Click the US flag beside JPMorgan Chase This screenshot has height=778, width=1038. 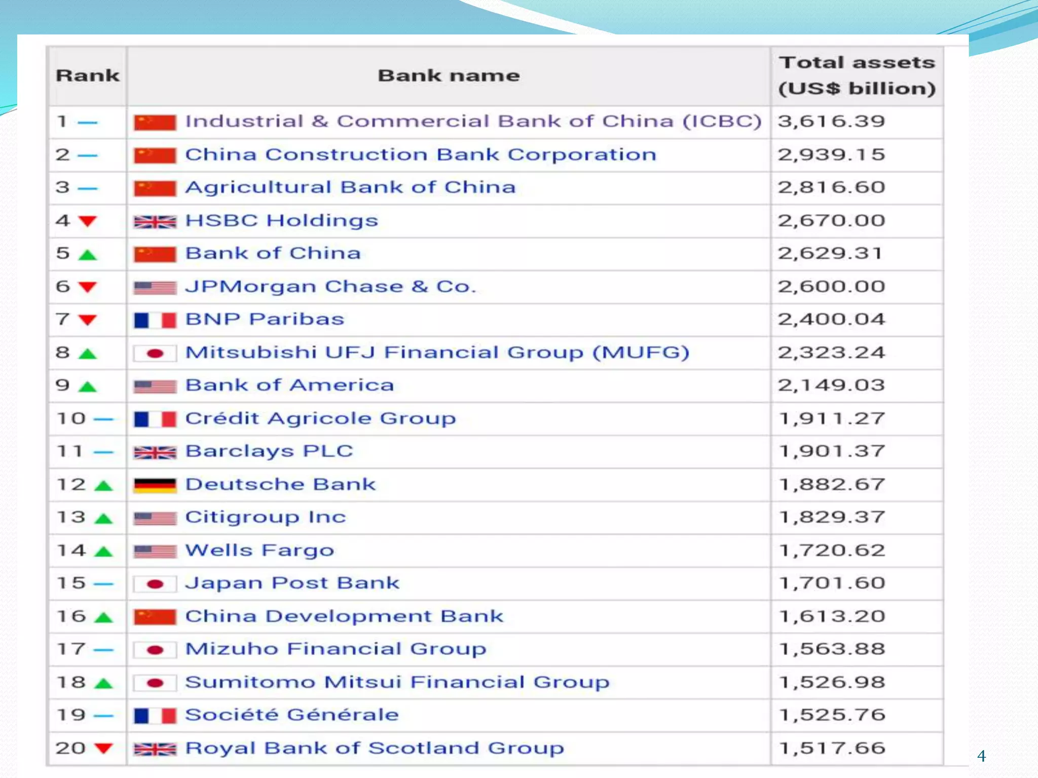[x=155, y=288]
